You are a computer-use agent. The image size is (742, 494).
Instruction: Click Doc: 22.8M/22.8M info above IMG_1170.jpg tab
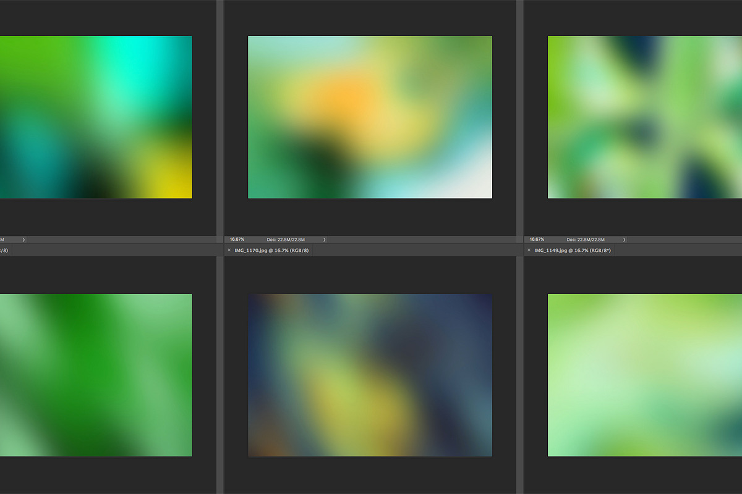286,240
